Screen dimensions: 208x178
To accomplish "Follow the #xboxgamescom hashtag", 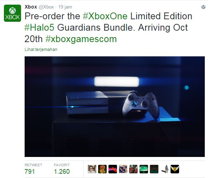I will pyautogui.click(x=81, y=39).
